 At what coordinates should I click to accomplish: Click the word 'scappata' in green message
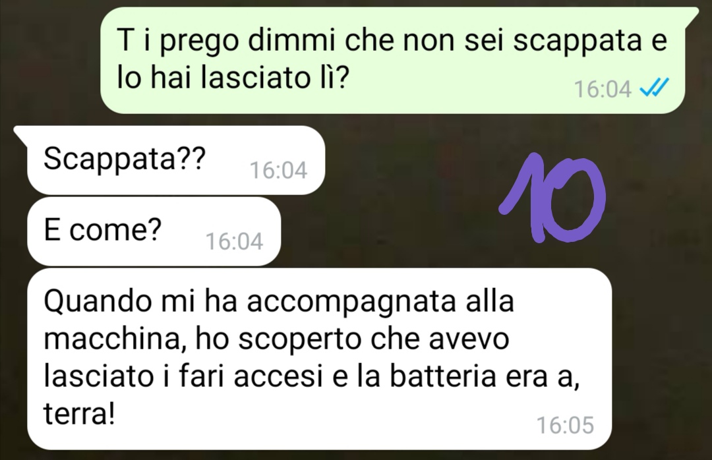point(578,42)
